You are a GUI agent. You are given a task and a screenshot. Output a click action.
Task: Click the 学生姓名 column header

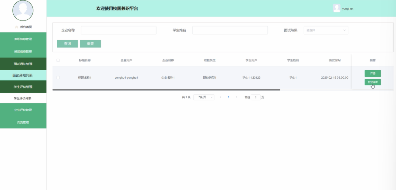coord(293,60)
